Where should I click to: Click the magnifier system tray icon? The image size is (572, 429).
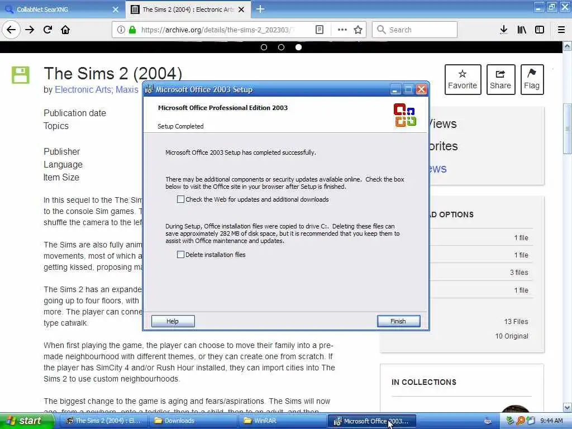[x=521, y=421]
